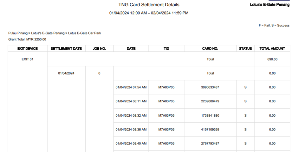
Task: Click the TNG Card Settlement Details title
Action: (x=149, y=5)
